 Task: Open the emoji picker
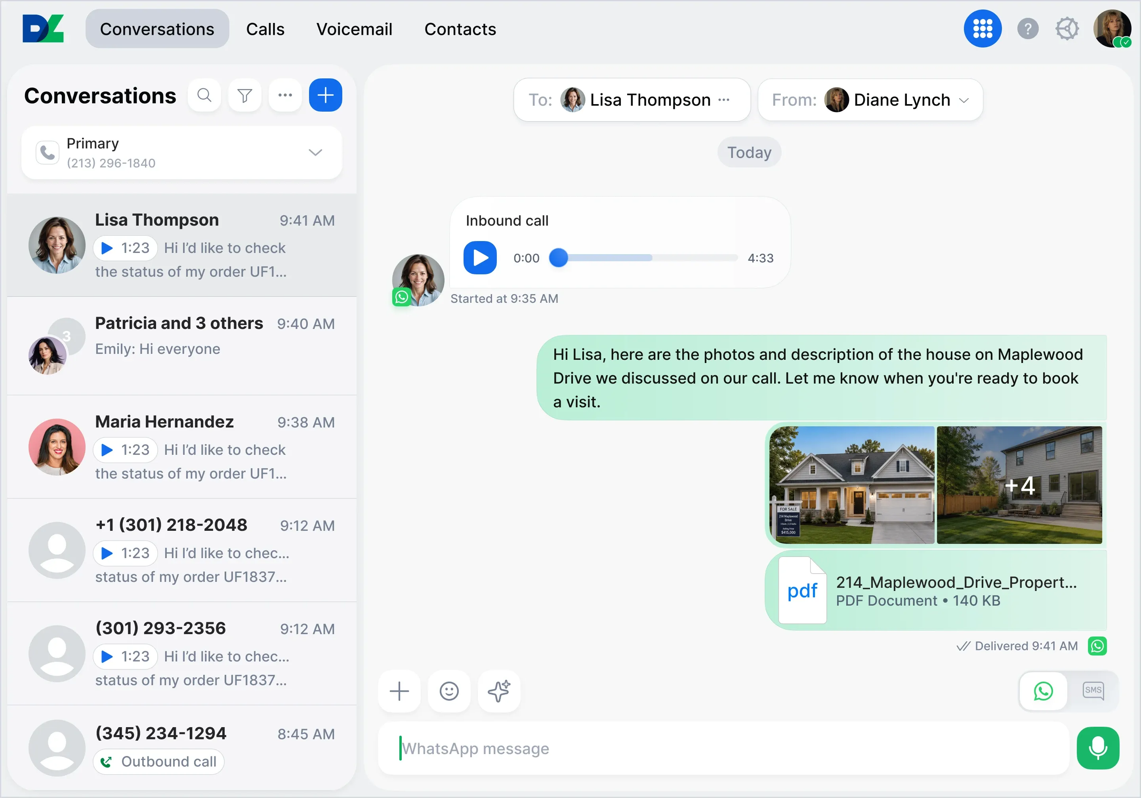tap(449, 691)
